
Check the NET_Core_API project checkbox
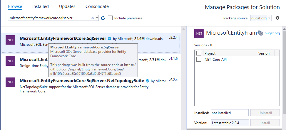point(199,59)
